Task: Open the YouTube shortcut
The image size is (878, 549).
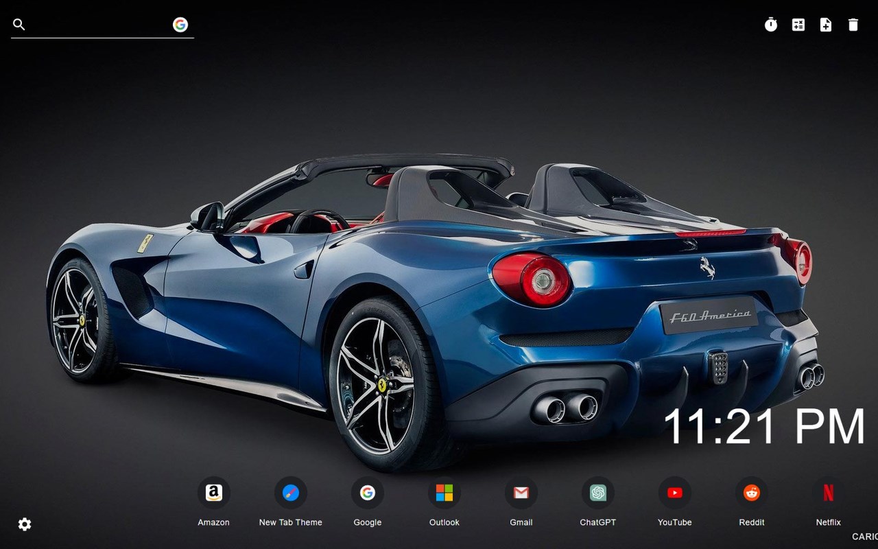Action: click(675, 493)
